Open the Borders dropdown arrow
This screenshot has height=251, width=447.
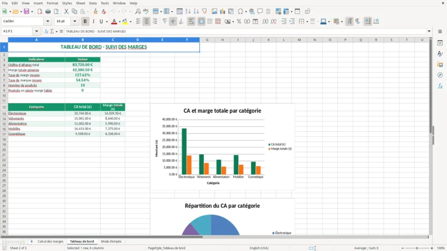pos(307,22)
